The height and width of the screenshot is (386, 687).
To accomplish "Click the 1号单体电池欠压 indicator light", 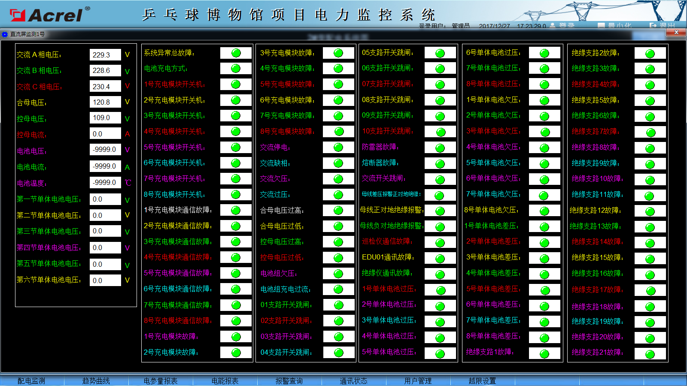I will [545, 100].
